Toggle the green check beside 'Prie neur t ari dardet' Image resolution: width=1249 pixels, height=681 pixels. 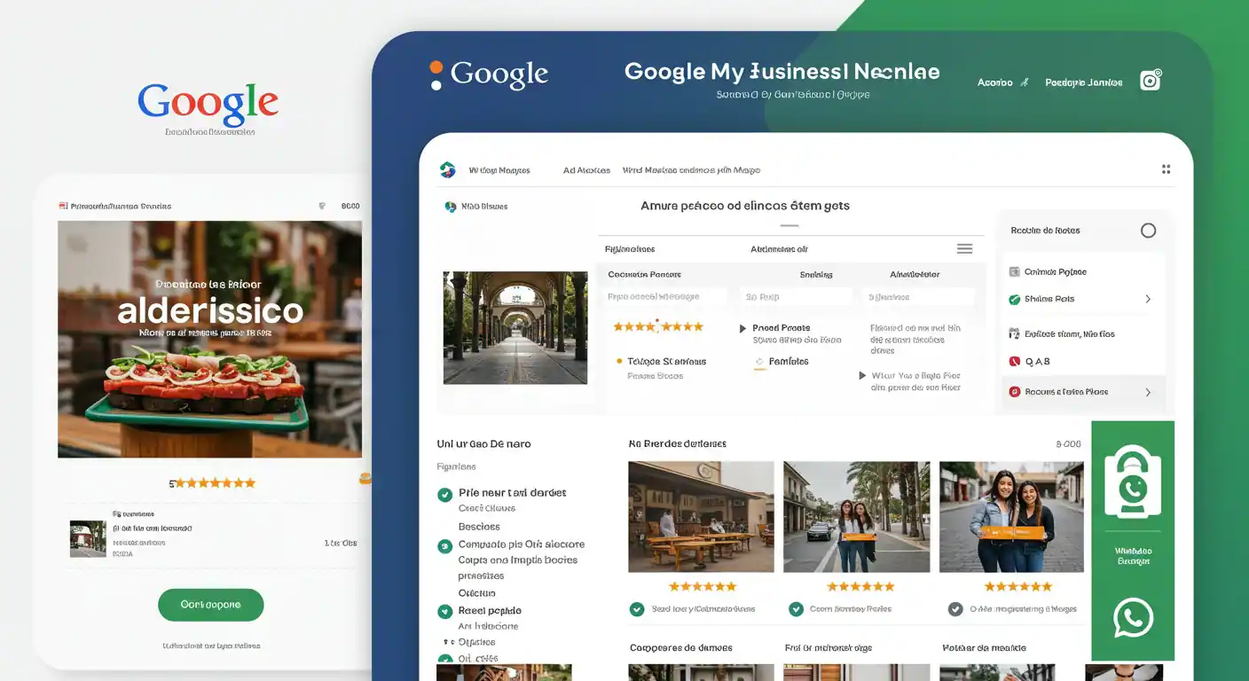(x=445, y=494)
